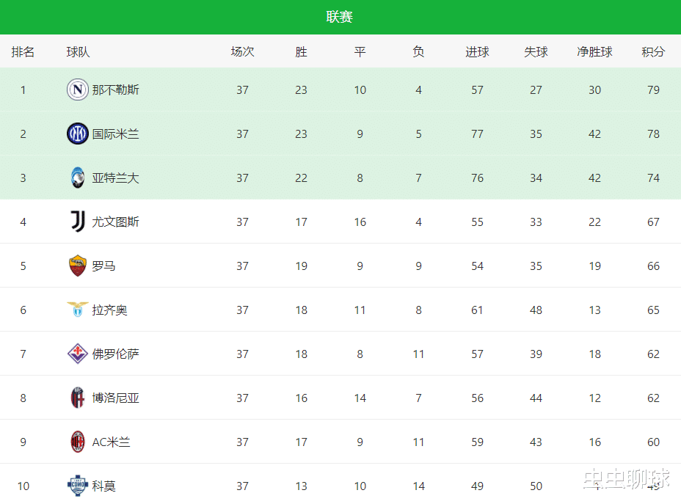Select the 联赛 tab header

(x=340, y=17)
